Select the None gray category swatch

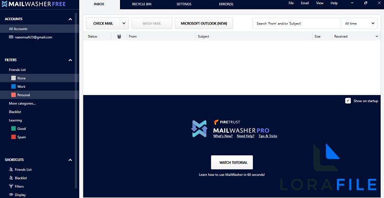[13, 78]
